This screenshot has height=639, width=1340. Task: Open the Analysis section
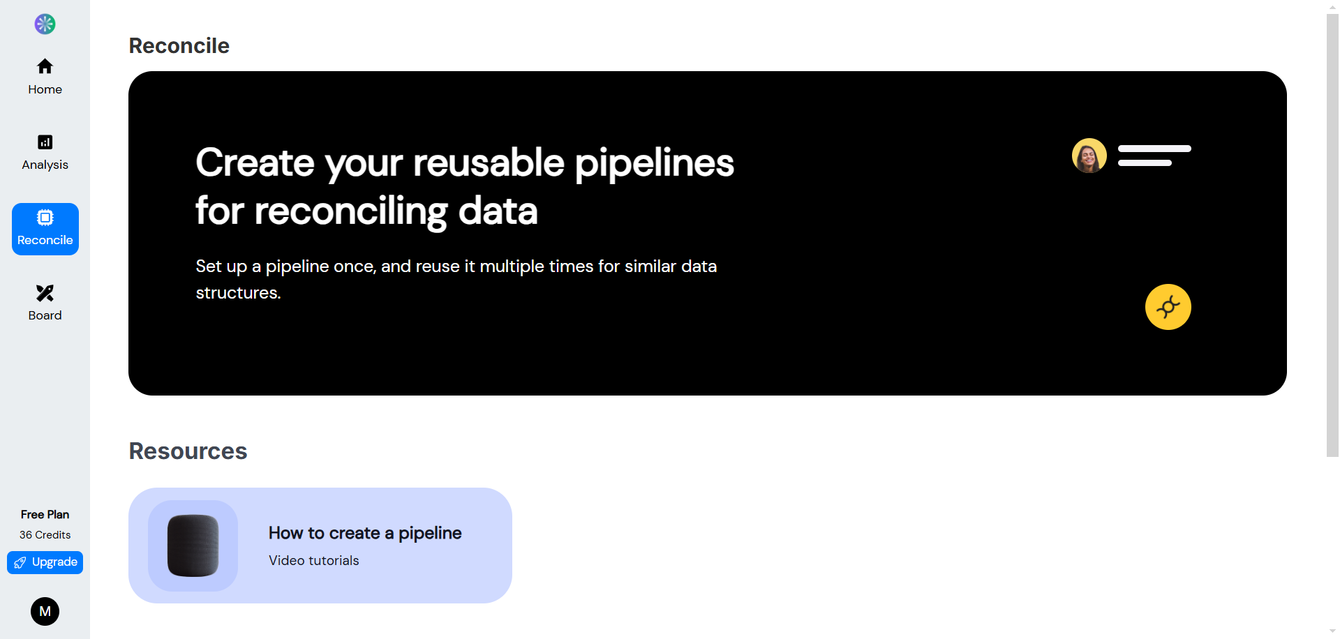pos(45,152)
